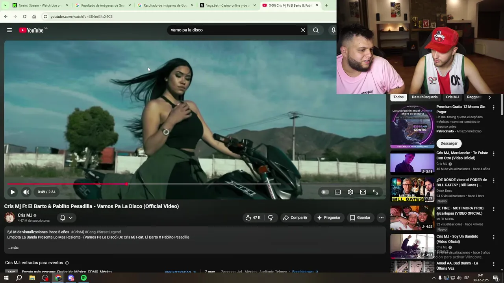
Task: Click the #CrisMj hashtag
Action: coord(78,232)
